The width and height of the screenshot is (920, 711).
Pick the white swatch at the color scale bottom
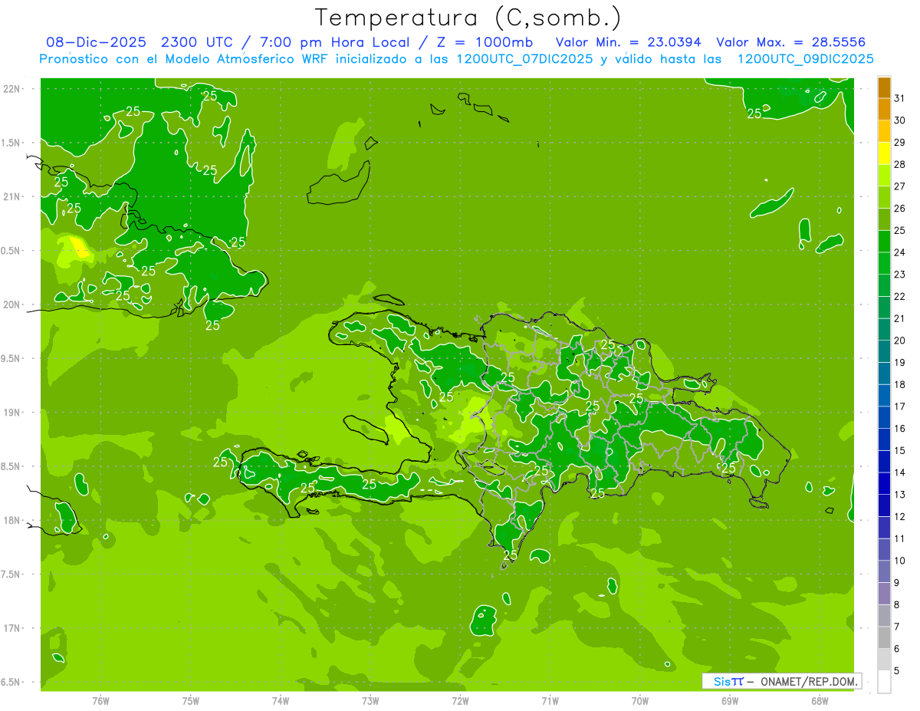884,681
